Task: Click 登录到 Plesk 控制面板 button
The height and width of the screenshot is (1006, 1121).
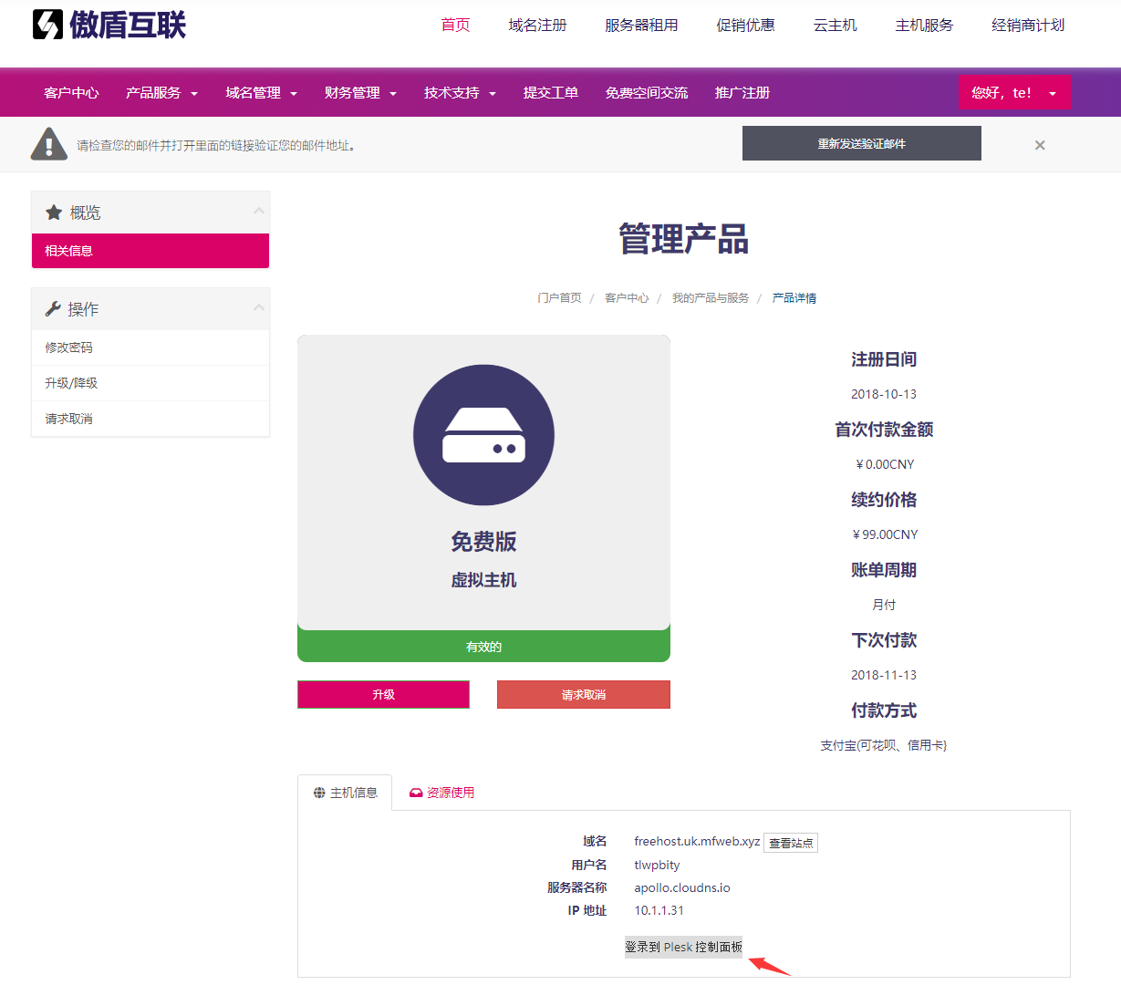Action: tap(683, 947)
